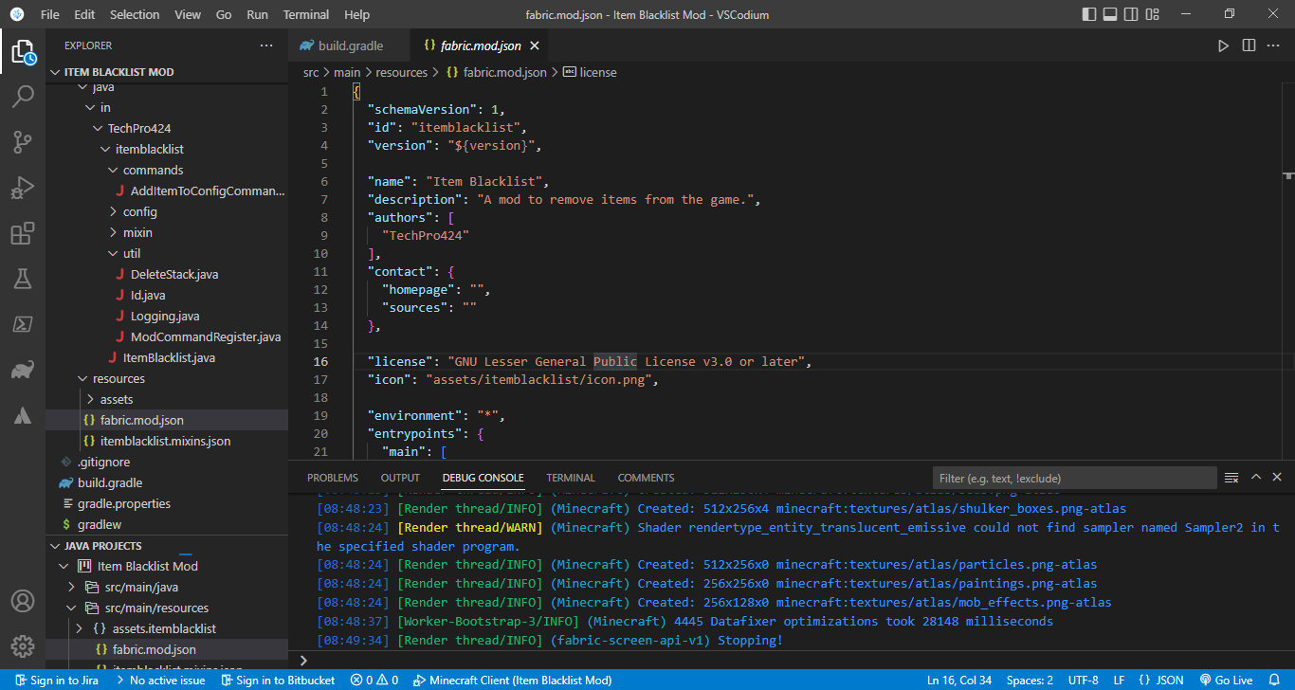Open the Run and Debug view

tap(23, 187)
